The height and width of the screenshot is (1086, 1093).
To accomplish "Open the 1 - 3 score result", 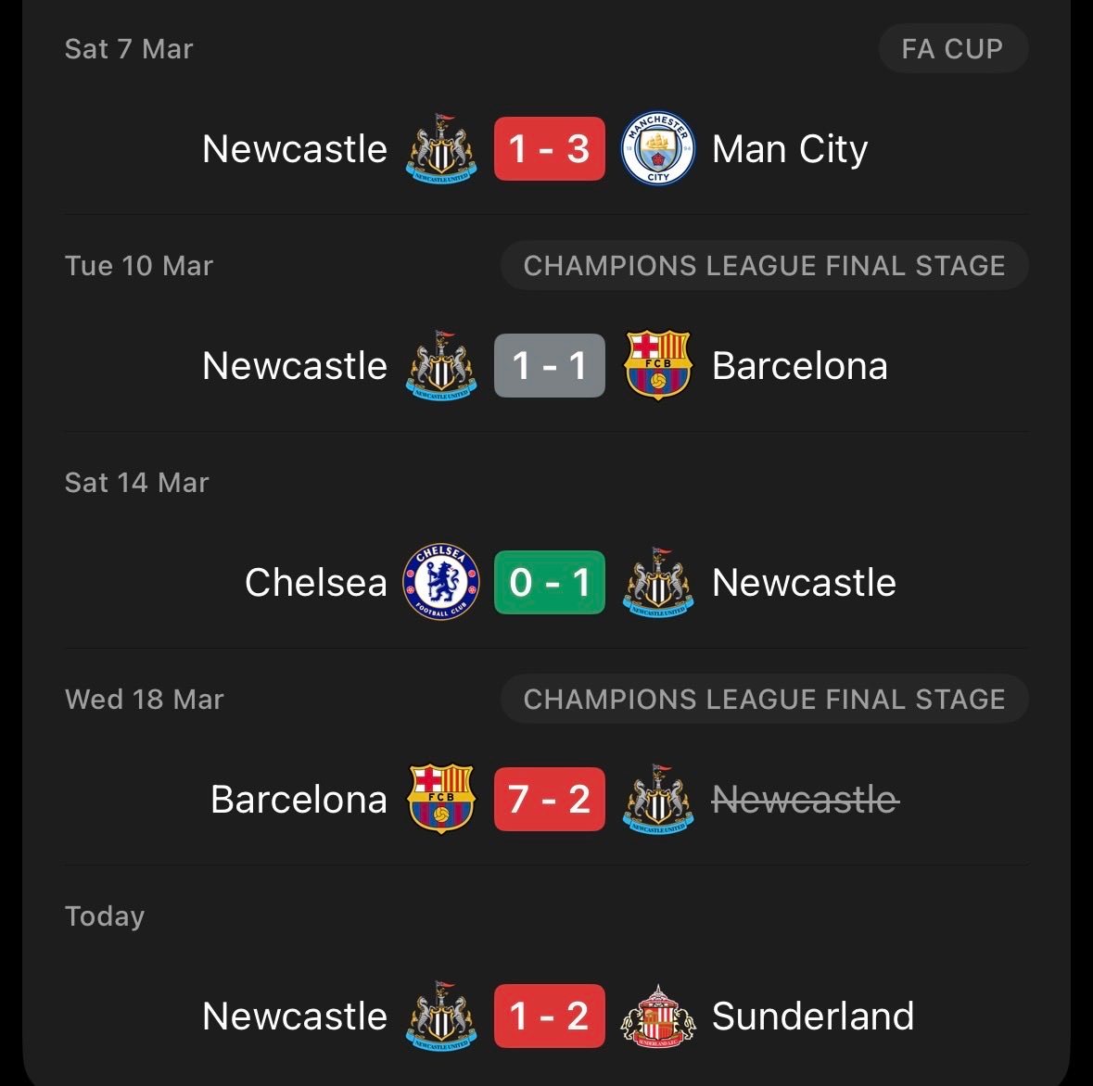I will click(549, 148).
